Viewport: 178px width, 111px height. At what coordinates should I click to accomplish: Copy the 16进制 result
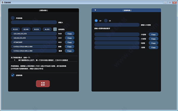point(153,39)
